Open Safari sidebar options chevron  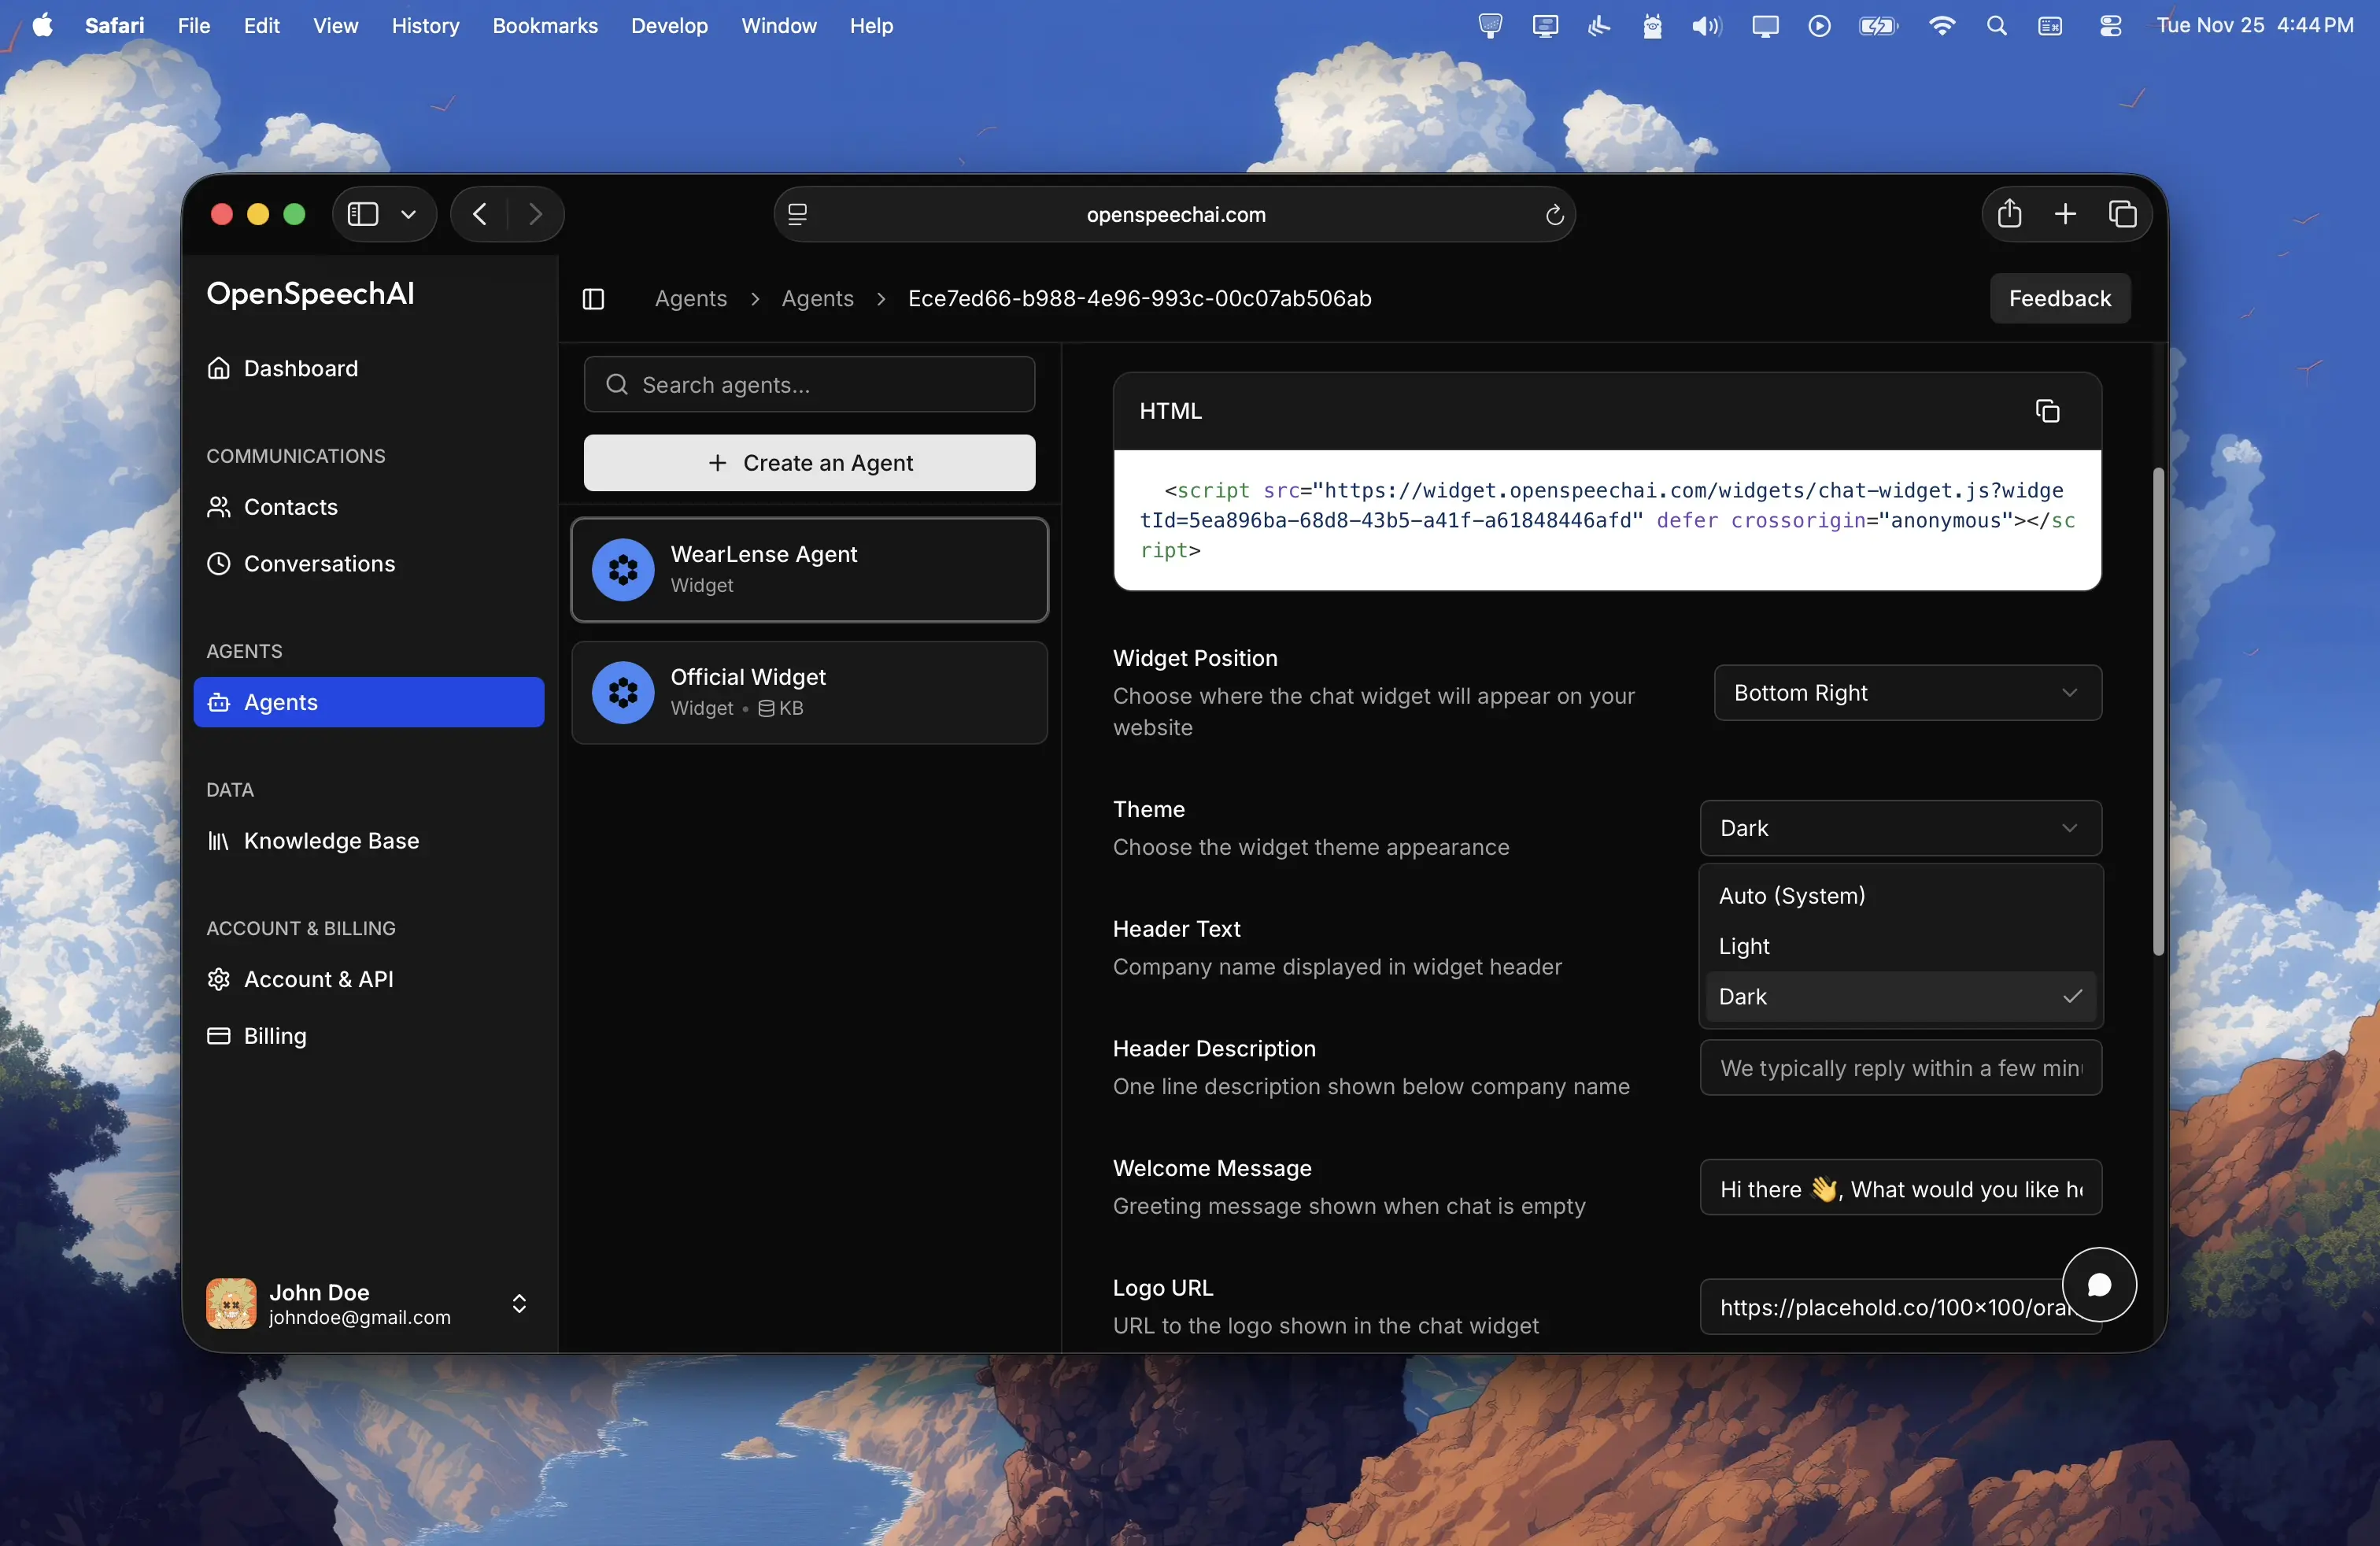point(408,214)
